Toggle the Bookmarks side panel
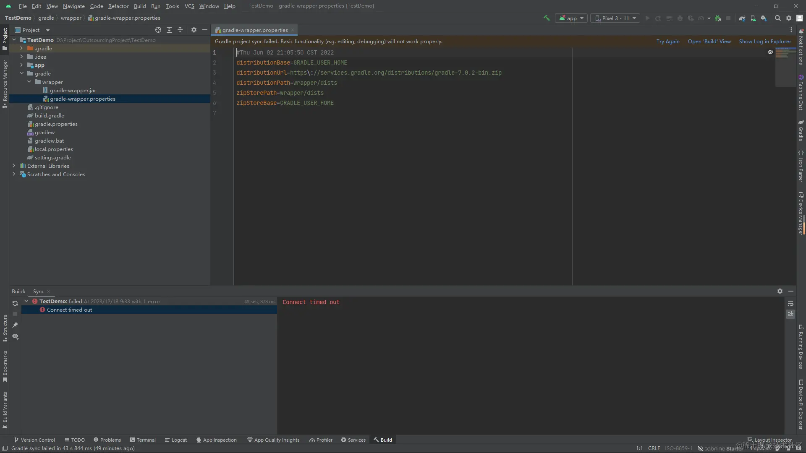The image size is (806, 453). (5, 366)
